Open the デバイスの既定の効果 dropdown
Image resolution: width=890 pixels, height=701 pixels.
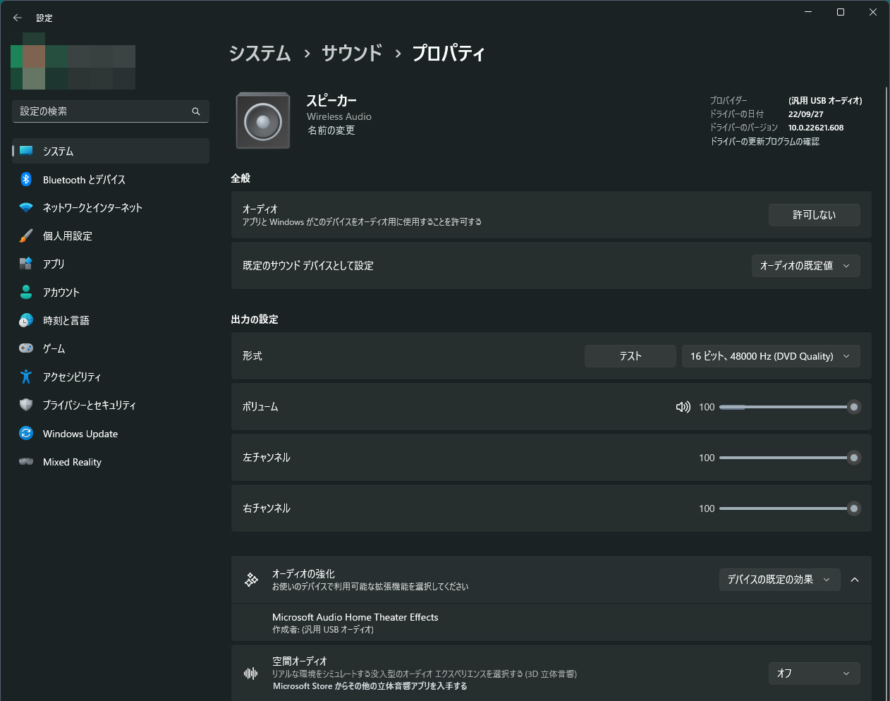[x=779, y=580]
